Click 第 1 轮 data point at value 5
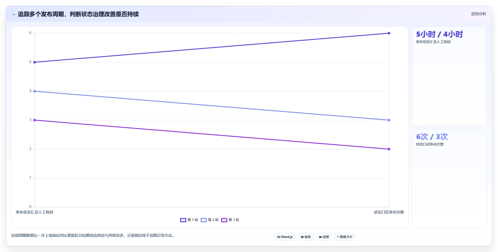The width and height of the screenshot is (498, 252). pos(35,62)
